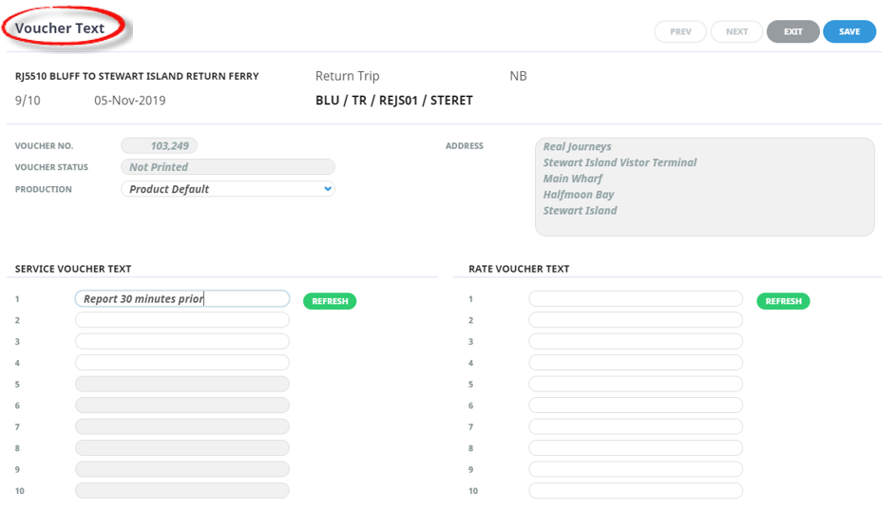Image resolution: width=896 pixels, height=511 pixels.
Task: Click the EXIT button
Action: click(x=792, y=31)
